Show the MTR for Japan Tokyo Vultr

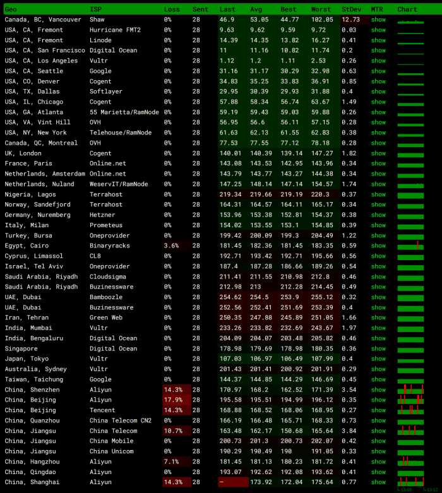click(x=378, y=359)
